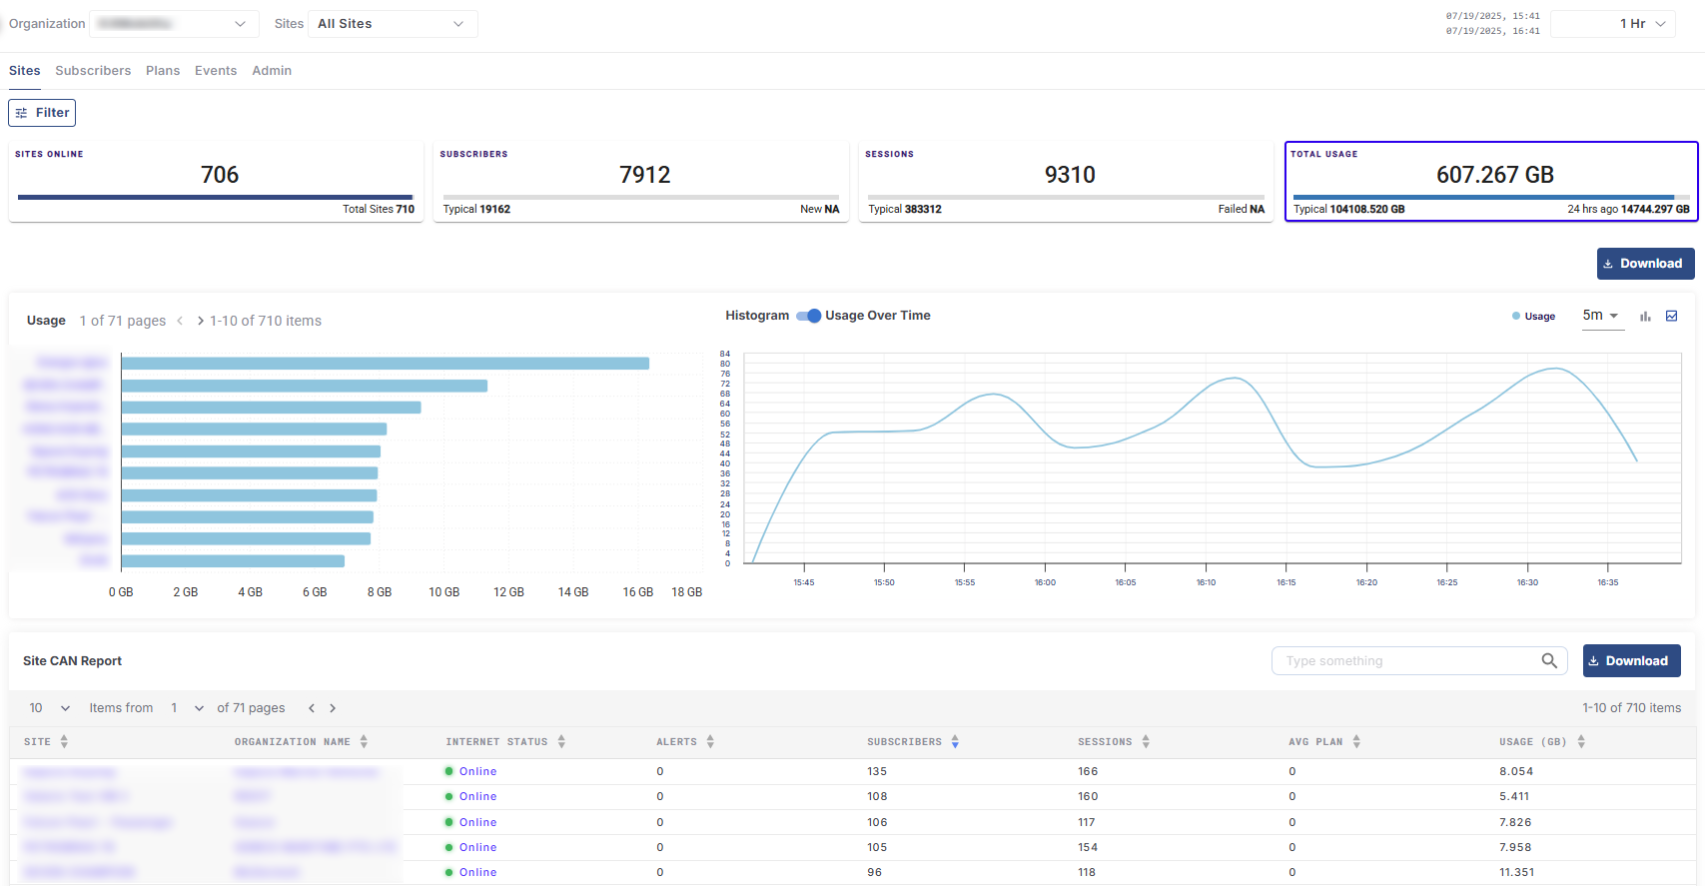Viewport: 1705px width, 886px height.
Task: Sort table by Subscribers column
Action: pos(955,742)
